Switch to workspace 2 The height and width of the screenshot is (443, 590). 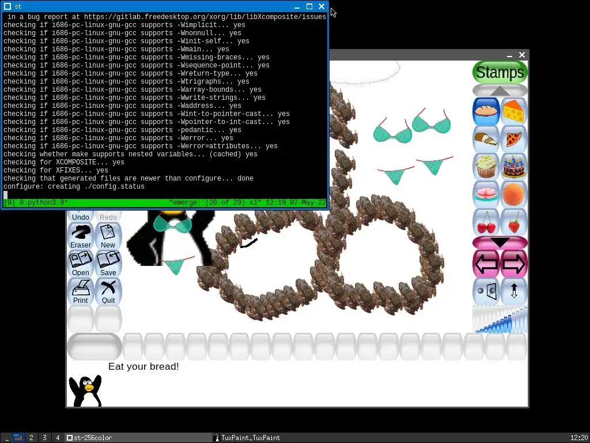(31, 437)
